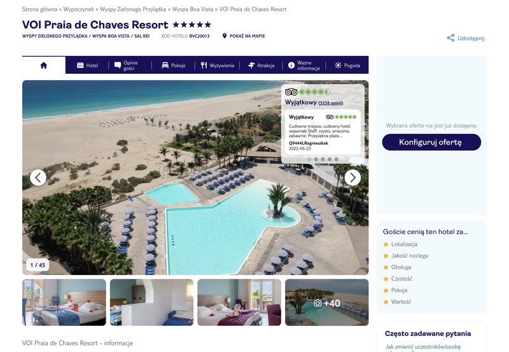Screen dimensions: 509x352
Task: Show the next gallery photo with the right arrow
Action: [x=352, y=178]
